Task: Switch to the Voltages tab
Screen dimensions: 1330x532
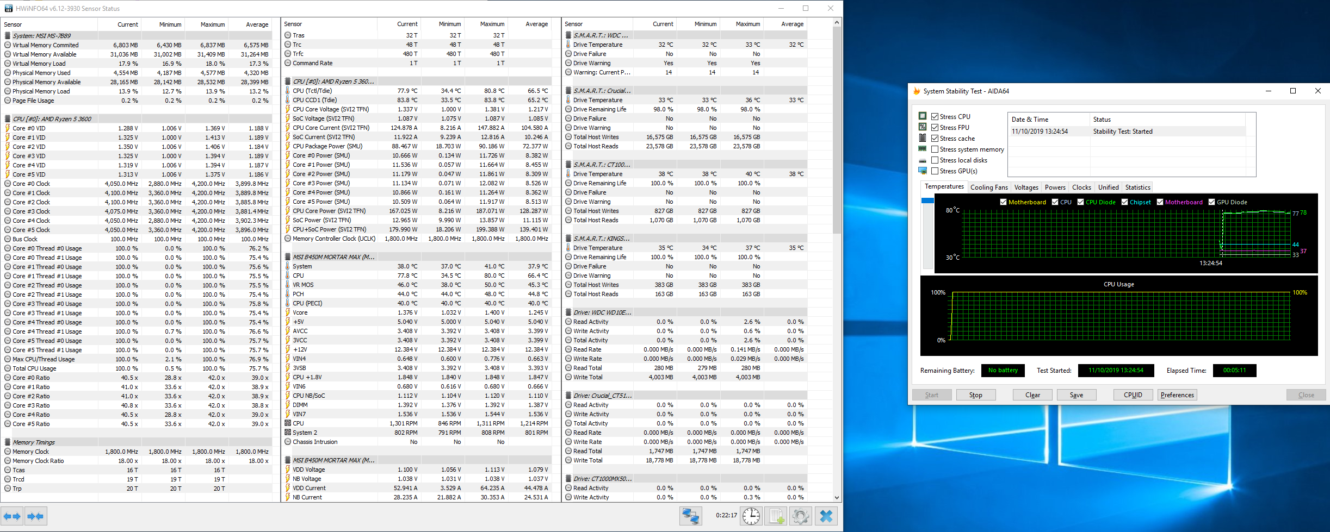Action: tap(1026, 187)
